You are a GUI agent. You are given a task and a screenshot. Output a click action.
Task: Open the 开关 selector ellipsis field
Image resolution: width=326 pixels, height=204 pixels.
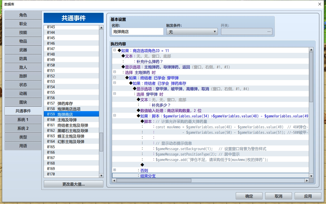click(x=247, y=32)
